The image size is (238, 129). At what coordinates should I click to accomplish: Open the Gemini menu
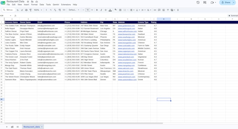[56, 5]
